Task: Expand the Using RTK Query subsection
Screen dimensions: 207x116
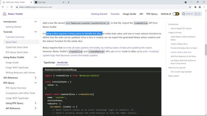Action: (x=36, y=103)
